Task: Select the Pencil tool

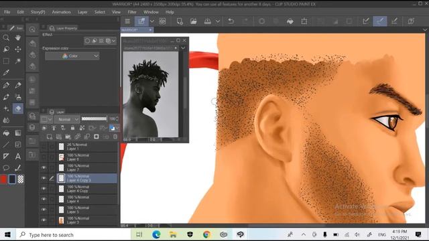Action: [x=18, y=85]
